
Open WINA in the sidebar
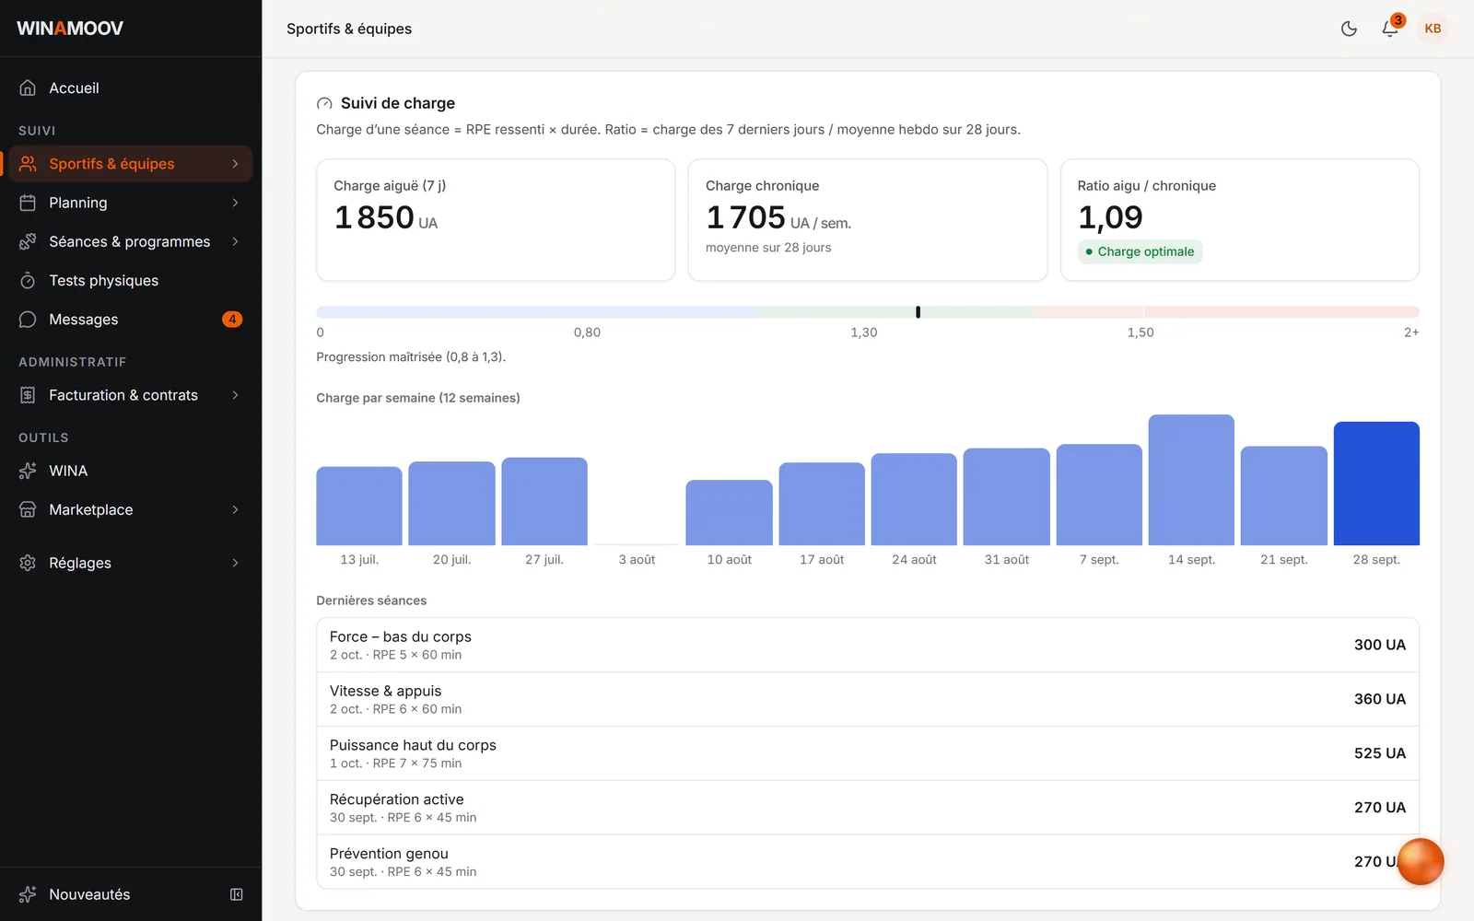coord(131,471)
